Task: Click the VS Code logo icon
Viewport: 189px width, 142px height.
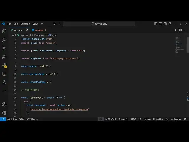Action: [3, 24]
